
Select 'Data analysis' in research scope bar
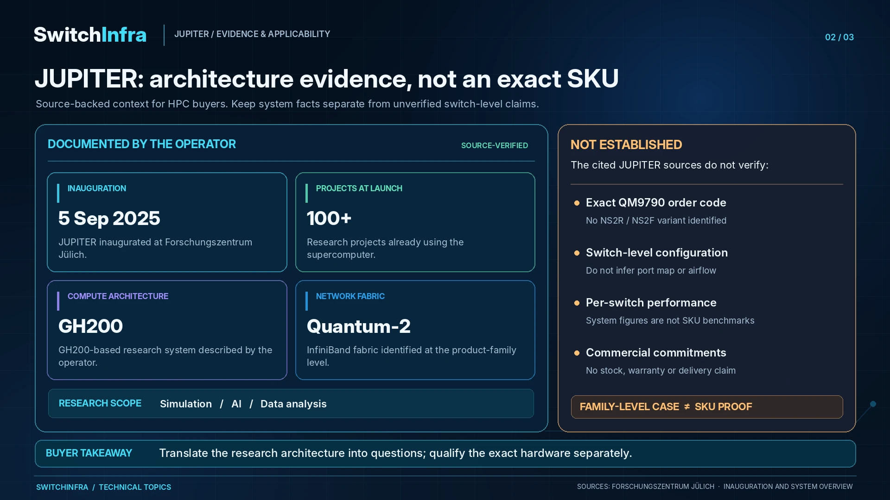[293, 404]
